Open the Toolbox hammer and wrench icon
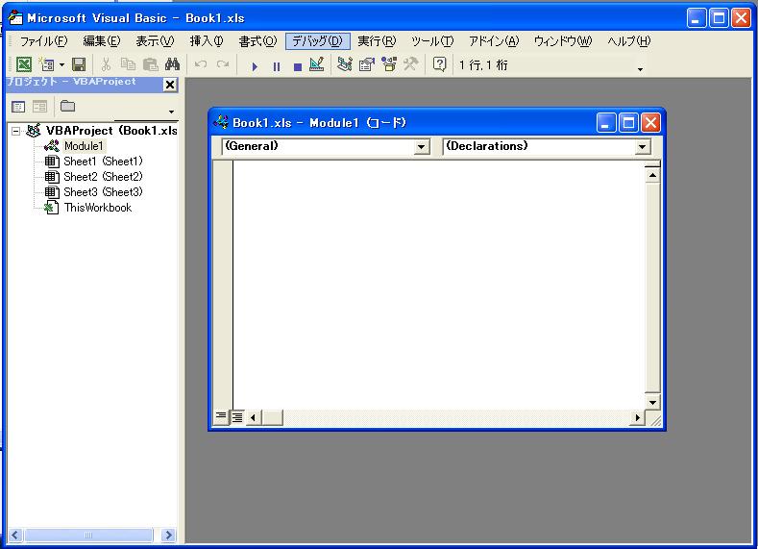The image size is (758, 549). pos(410,64)
